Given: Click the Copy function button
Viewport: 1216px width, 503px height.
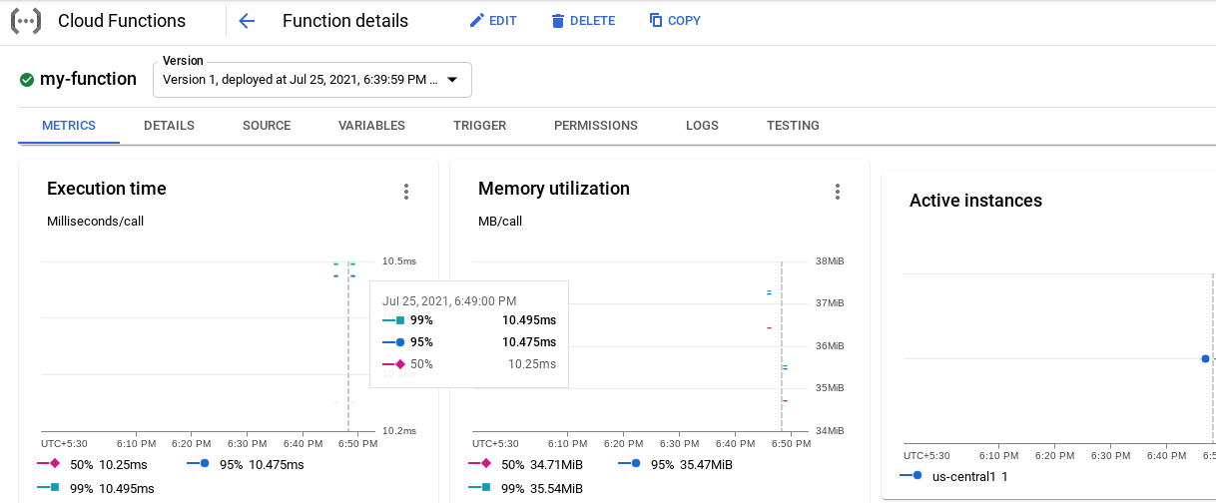Looking at the screenshot, I should point(675,21).
